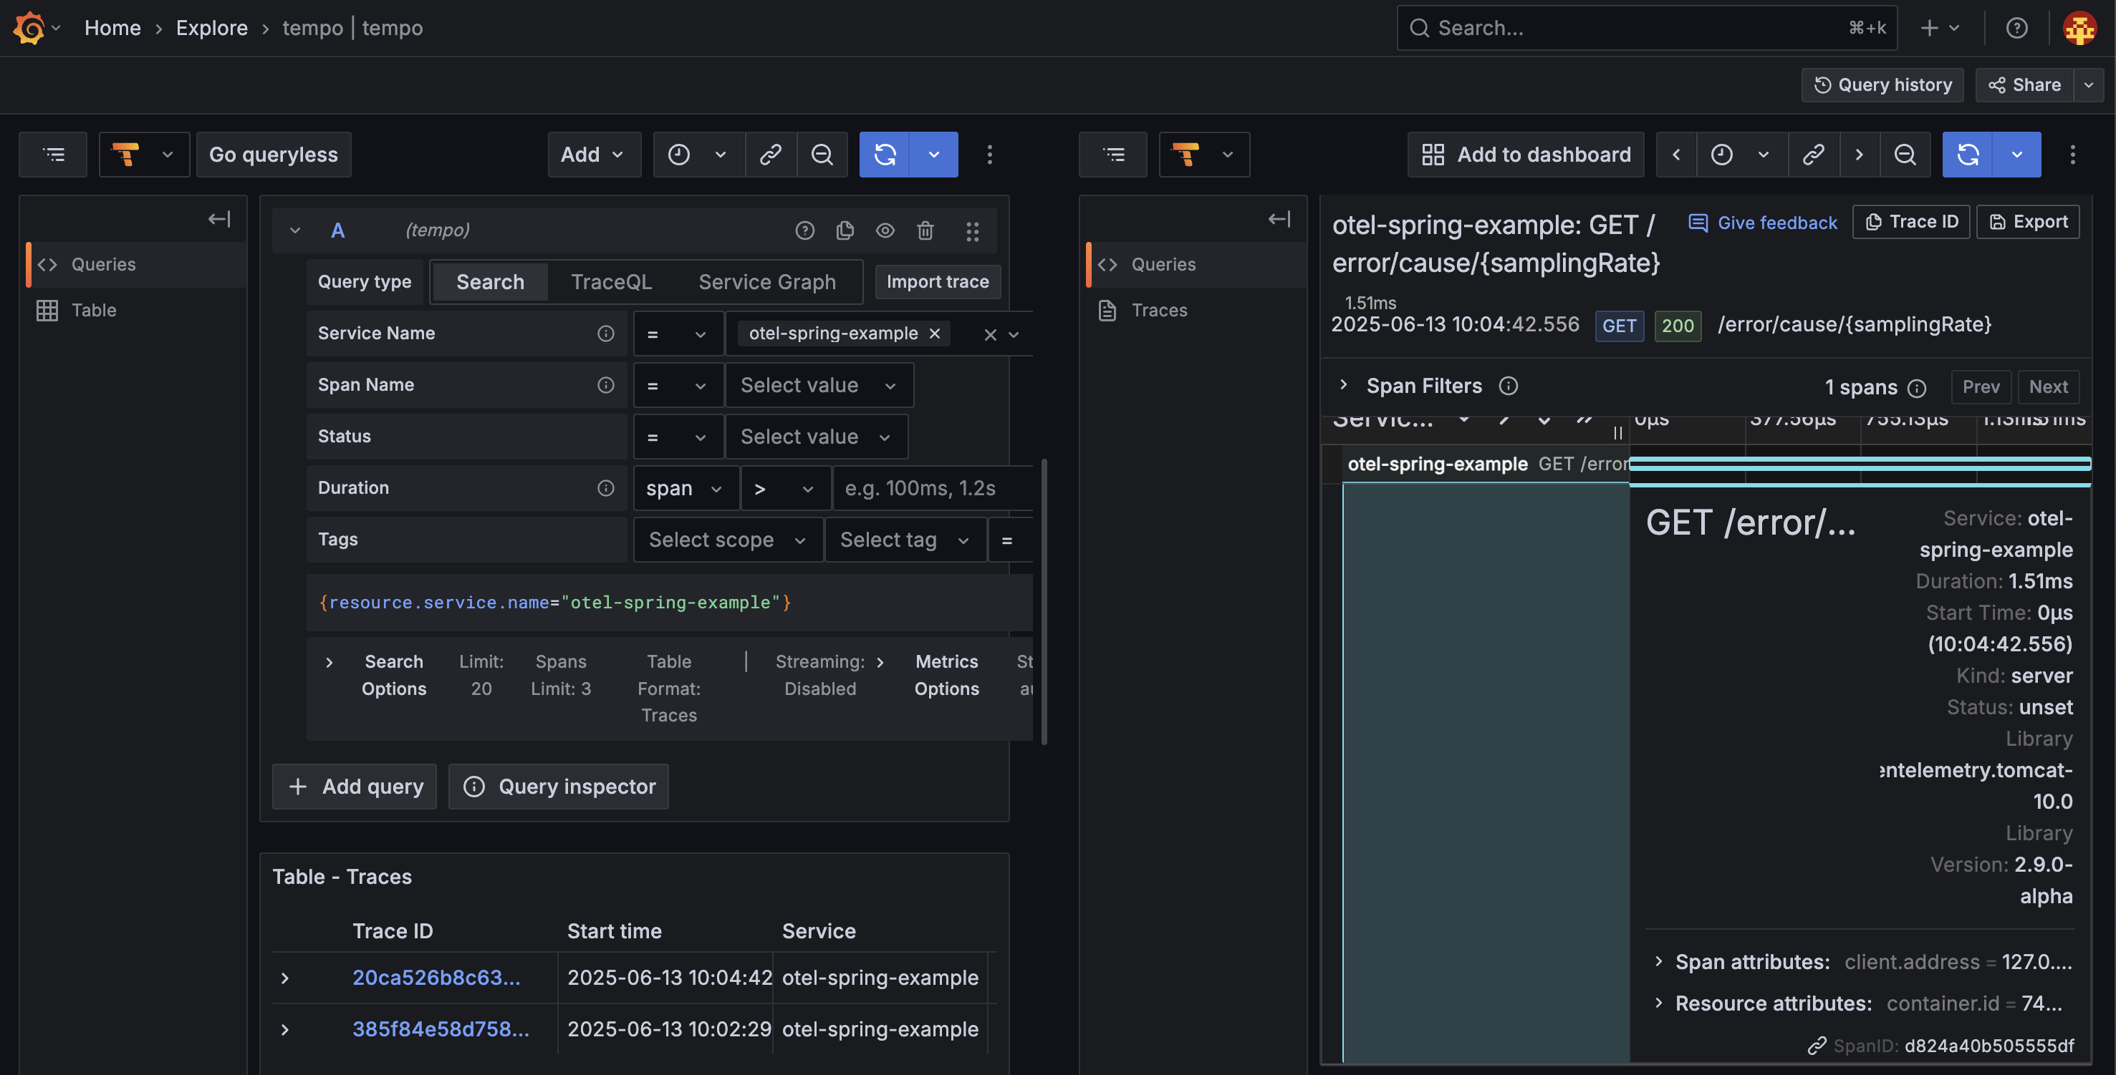Open trace link 385f84e58d758
The image size is (2116, 1075).
click(x=441, y=1029)
